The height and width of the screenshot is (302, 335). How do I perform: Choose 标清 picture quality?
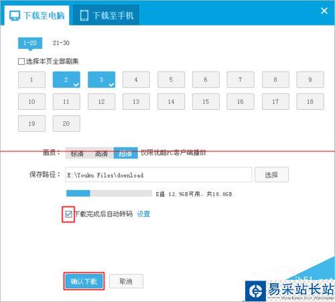[x=77, y=153]
